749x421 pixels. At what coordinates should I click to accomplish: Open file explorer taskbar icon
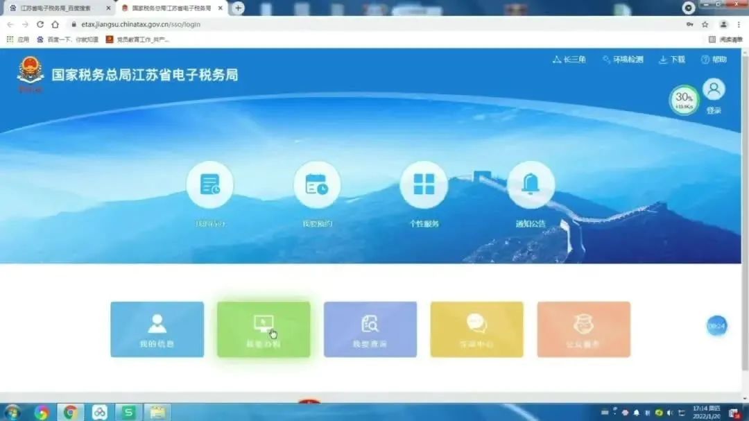click(x=157, y=413)
